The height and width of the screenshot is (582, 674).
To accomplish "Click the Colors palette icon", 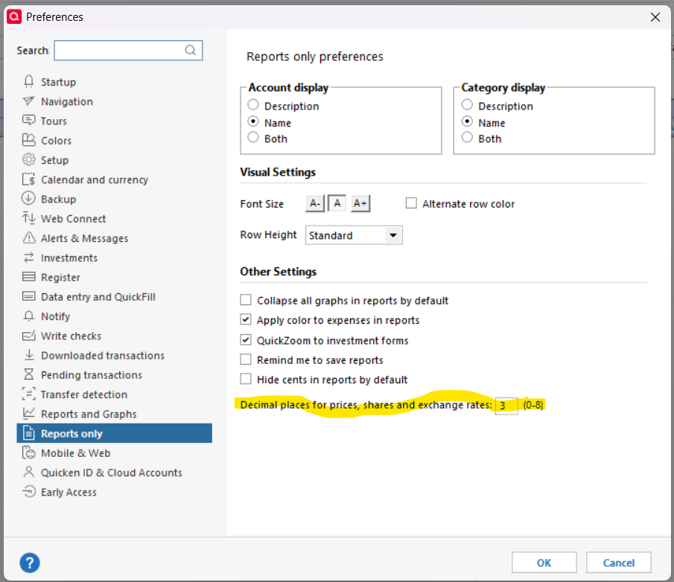I will click(x=28, y=140).
